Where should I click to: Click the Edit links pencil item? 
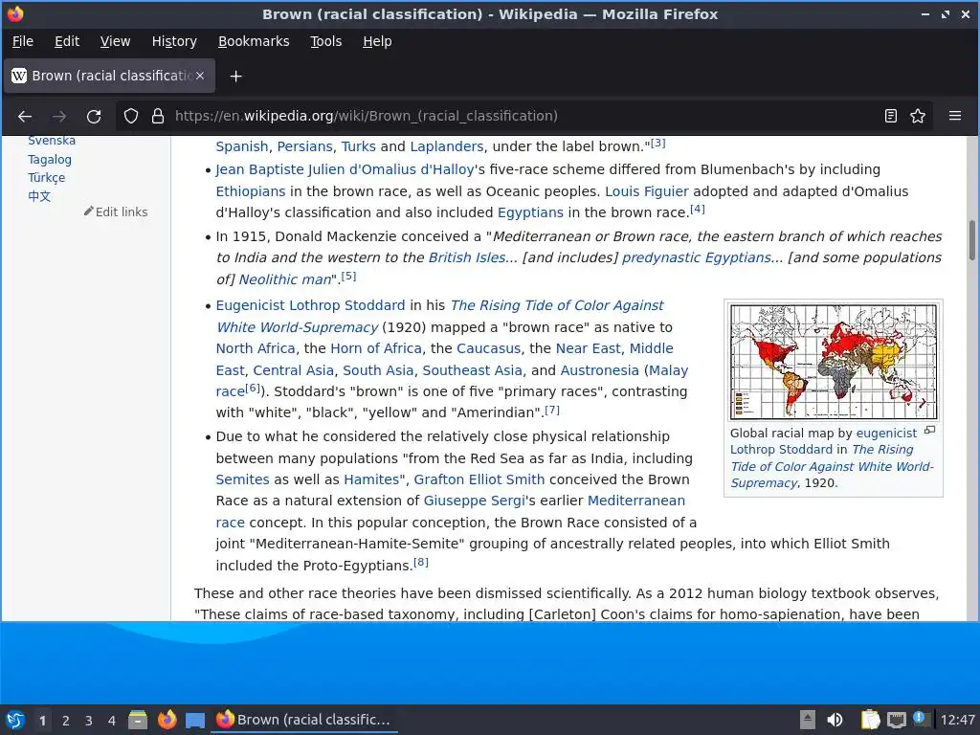tap(116, 212)
